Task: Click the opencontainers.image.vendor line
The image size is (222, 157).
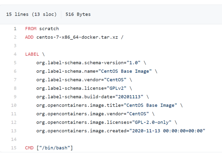Action: click(x=95, y=114)
